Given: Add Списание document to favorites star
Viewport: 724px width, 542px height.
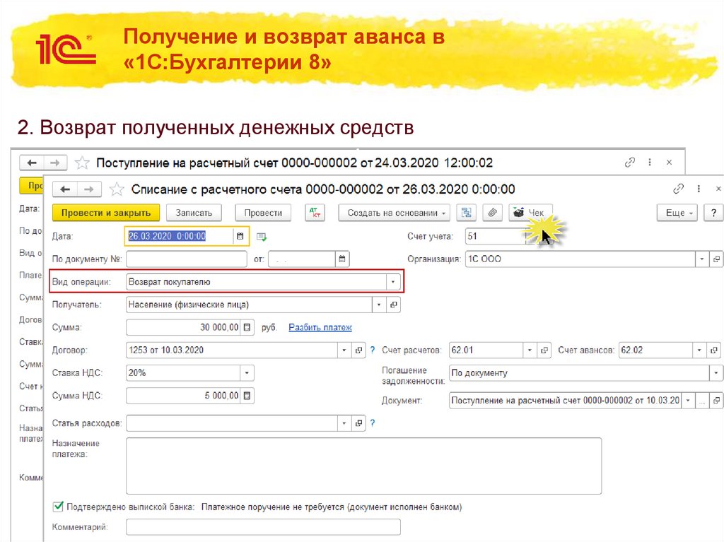Looking at the screenshot, I should pos(117,189).
